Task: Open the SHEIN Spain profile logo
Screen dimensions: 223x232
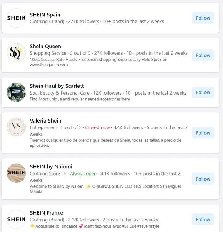Action: (16, 18)
